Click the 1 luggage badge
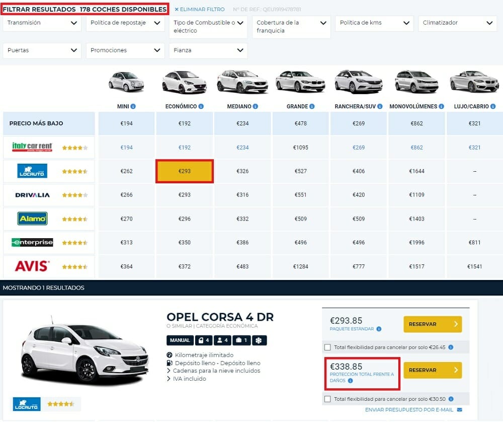The width and height of the screenshot is (503, 422). pyautogui.click(x=241, y=340)
